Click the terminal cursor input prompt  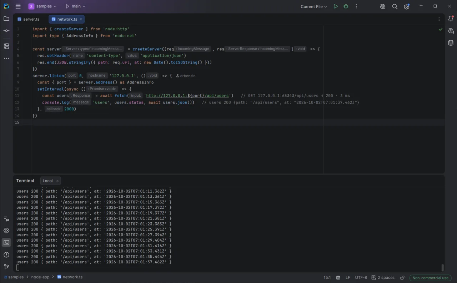pos(18,267)
